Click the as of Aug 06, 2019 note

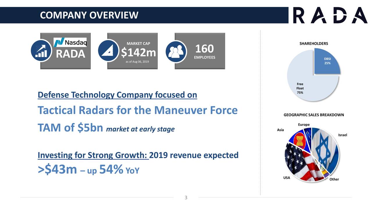click(x=137, y=62)
